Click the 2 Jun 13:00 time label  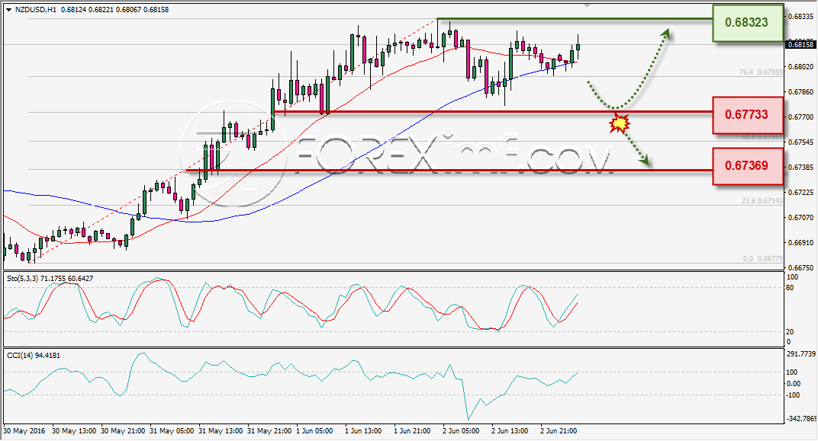[510, 431]
